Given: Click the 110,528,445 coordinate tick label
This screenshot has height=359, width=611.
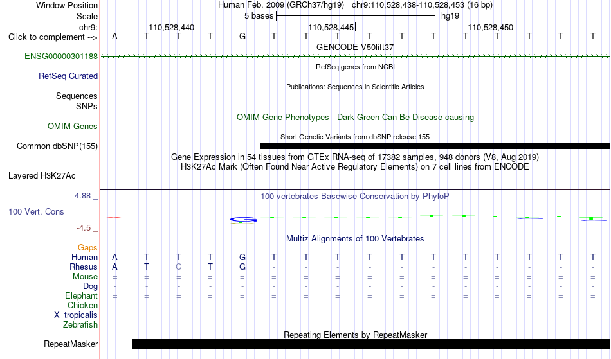Looking at the screenshot, I should pyautogui.click(x=331, y=27).
